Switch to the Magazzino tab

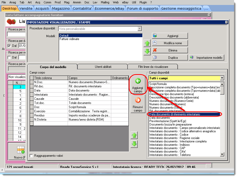(61, 8)
